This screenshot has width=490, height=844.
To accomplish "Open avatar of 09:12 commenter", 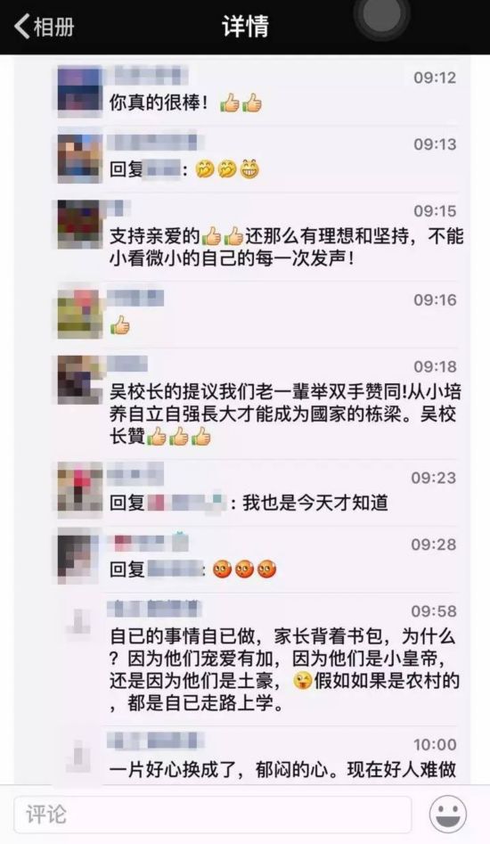I will pyautogui.click(x=79, y=91).
